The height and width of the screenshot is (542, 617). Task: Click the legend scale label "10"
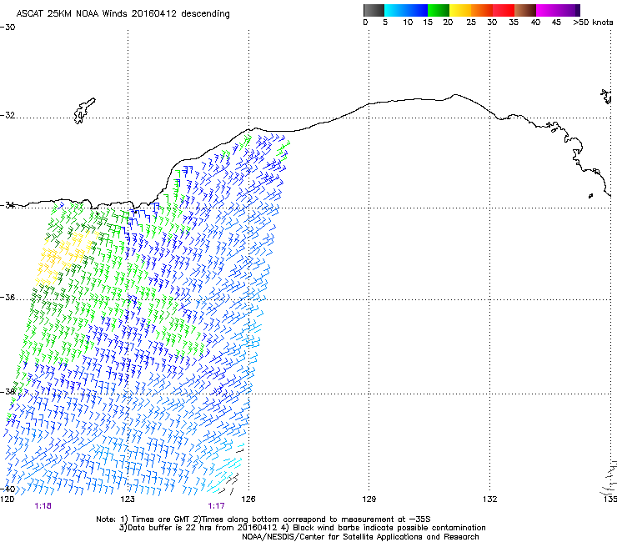408,23
